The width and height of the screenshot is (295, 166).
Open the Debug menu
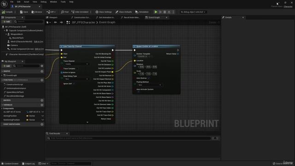tap(43, 2)
